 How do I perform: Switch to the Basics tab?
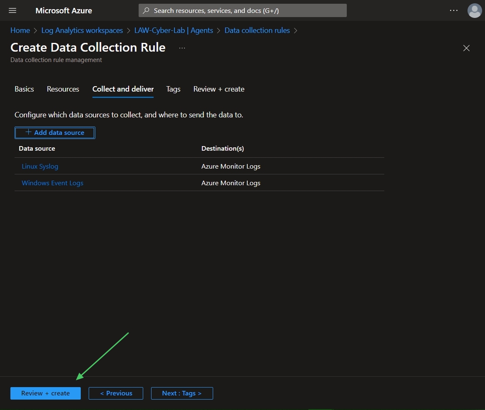pos(24,89)
